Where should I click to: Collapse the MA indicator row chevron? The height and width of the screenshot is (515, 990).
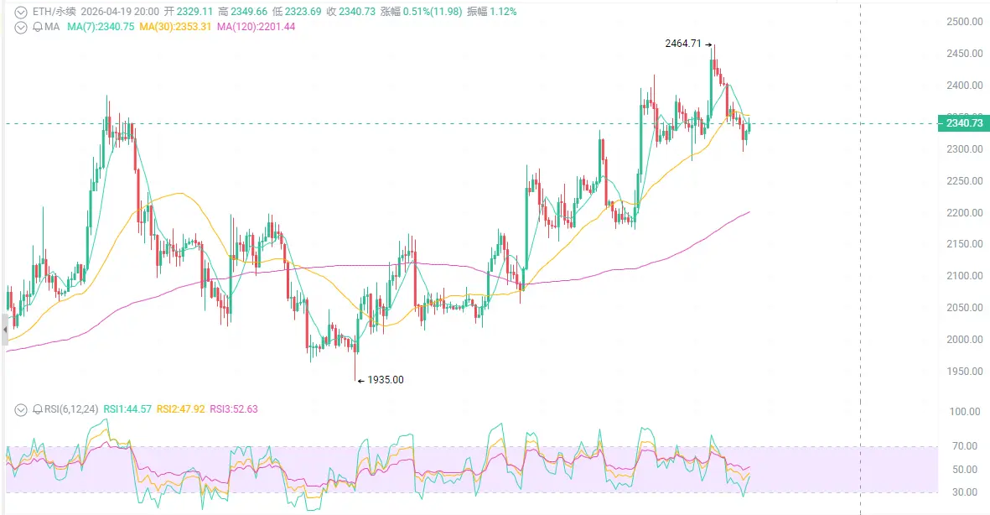(21, 27)
